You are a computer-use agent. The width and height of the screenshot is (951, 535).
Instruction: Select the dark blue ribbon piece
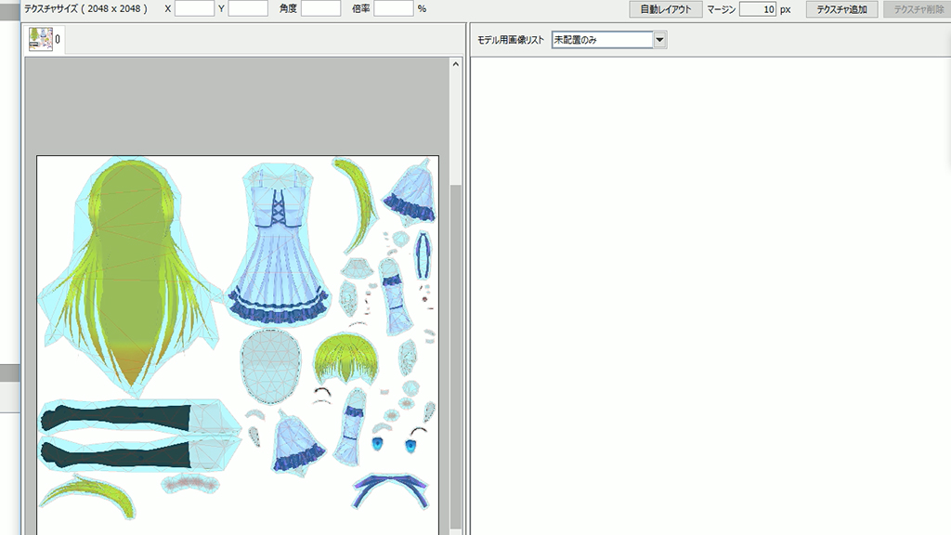(x=390, y=489)
